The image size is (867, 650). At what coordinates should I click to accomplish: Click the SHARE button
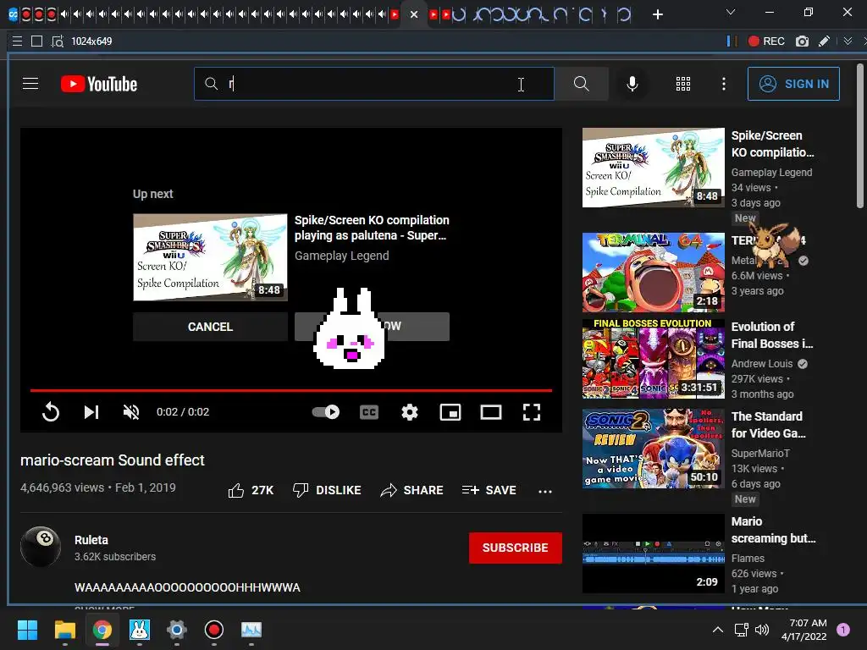(x=412, y=490)
